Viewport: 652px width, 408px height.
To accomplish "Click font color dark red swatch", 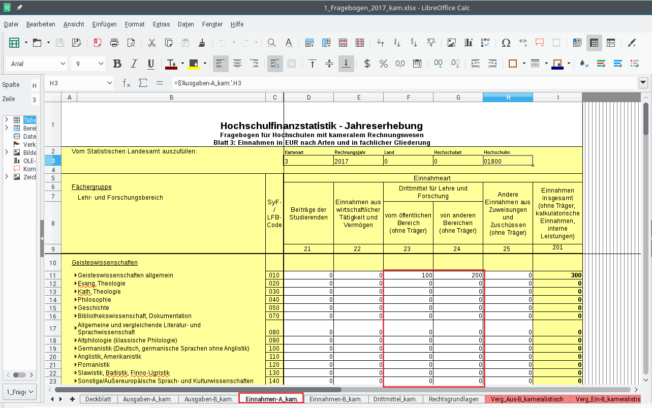I will [x=170, y=64].
